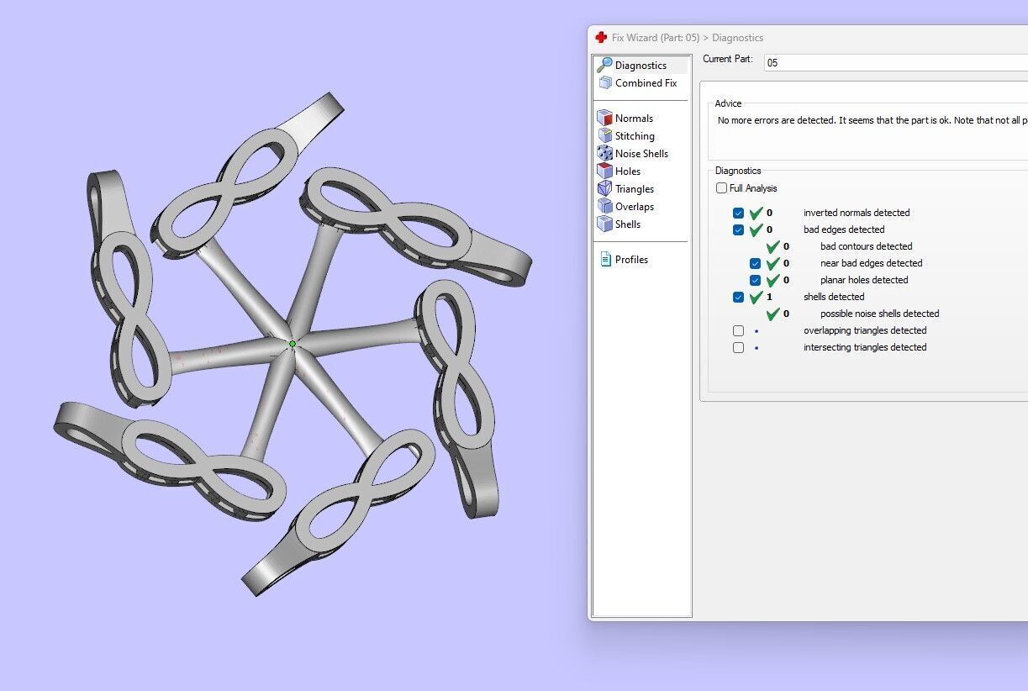Screen dimensions: 1028x691
Task: Click green checkmark for near bad edges
Action: (x=772, y=263)
